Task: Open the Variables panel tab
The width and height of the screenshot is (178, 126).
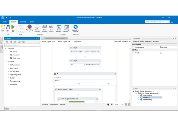Action: 45,105
